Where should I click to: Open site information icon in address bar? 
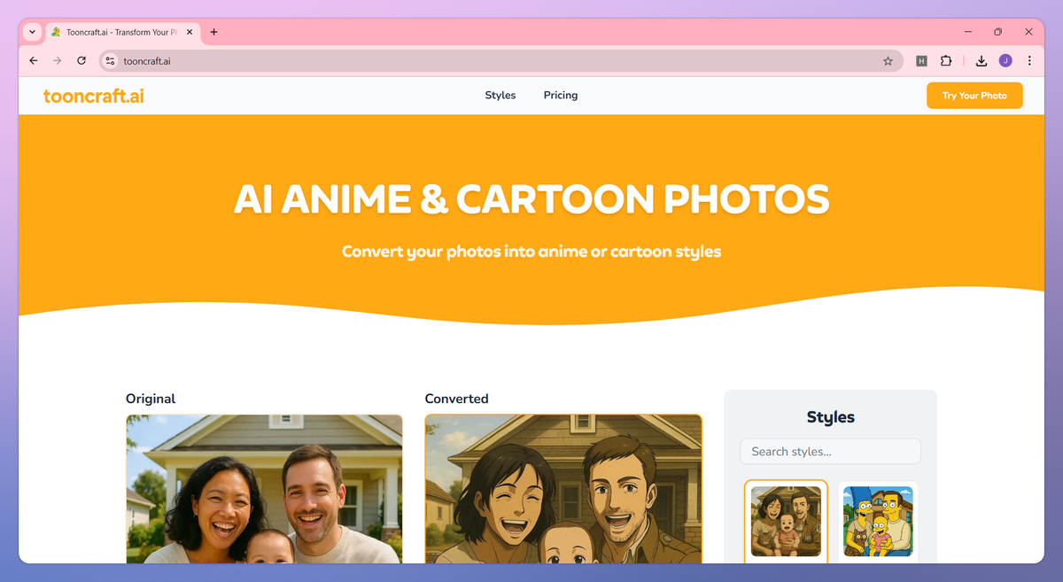click(110, 61)
